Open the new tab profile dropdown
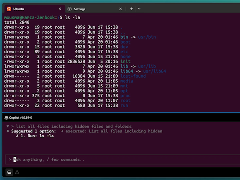The width and height of the screenshot is (240, 180). tap(139, 9)
